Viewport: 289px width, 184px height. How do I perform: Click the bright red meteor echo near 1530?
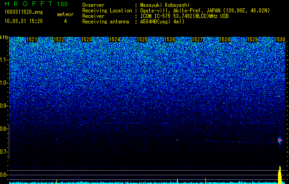tap(280, 141)
